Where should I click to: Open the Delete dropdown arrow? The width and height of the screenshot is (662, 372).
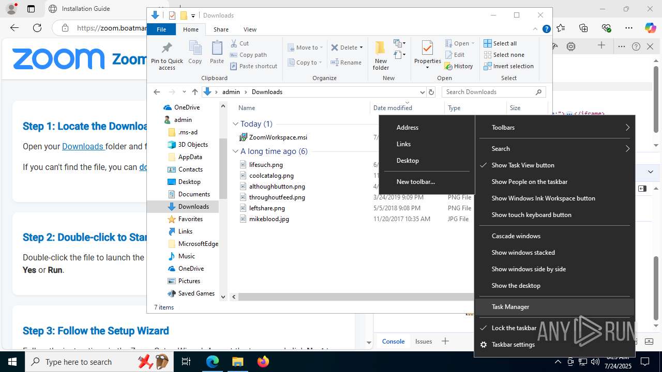tap(361, 48)
